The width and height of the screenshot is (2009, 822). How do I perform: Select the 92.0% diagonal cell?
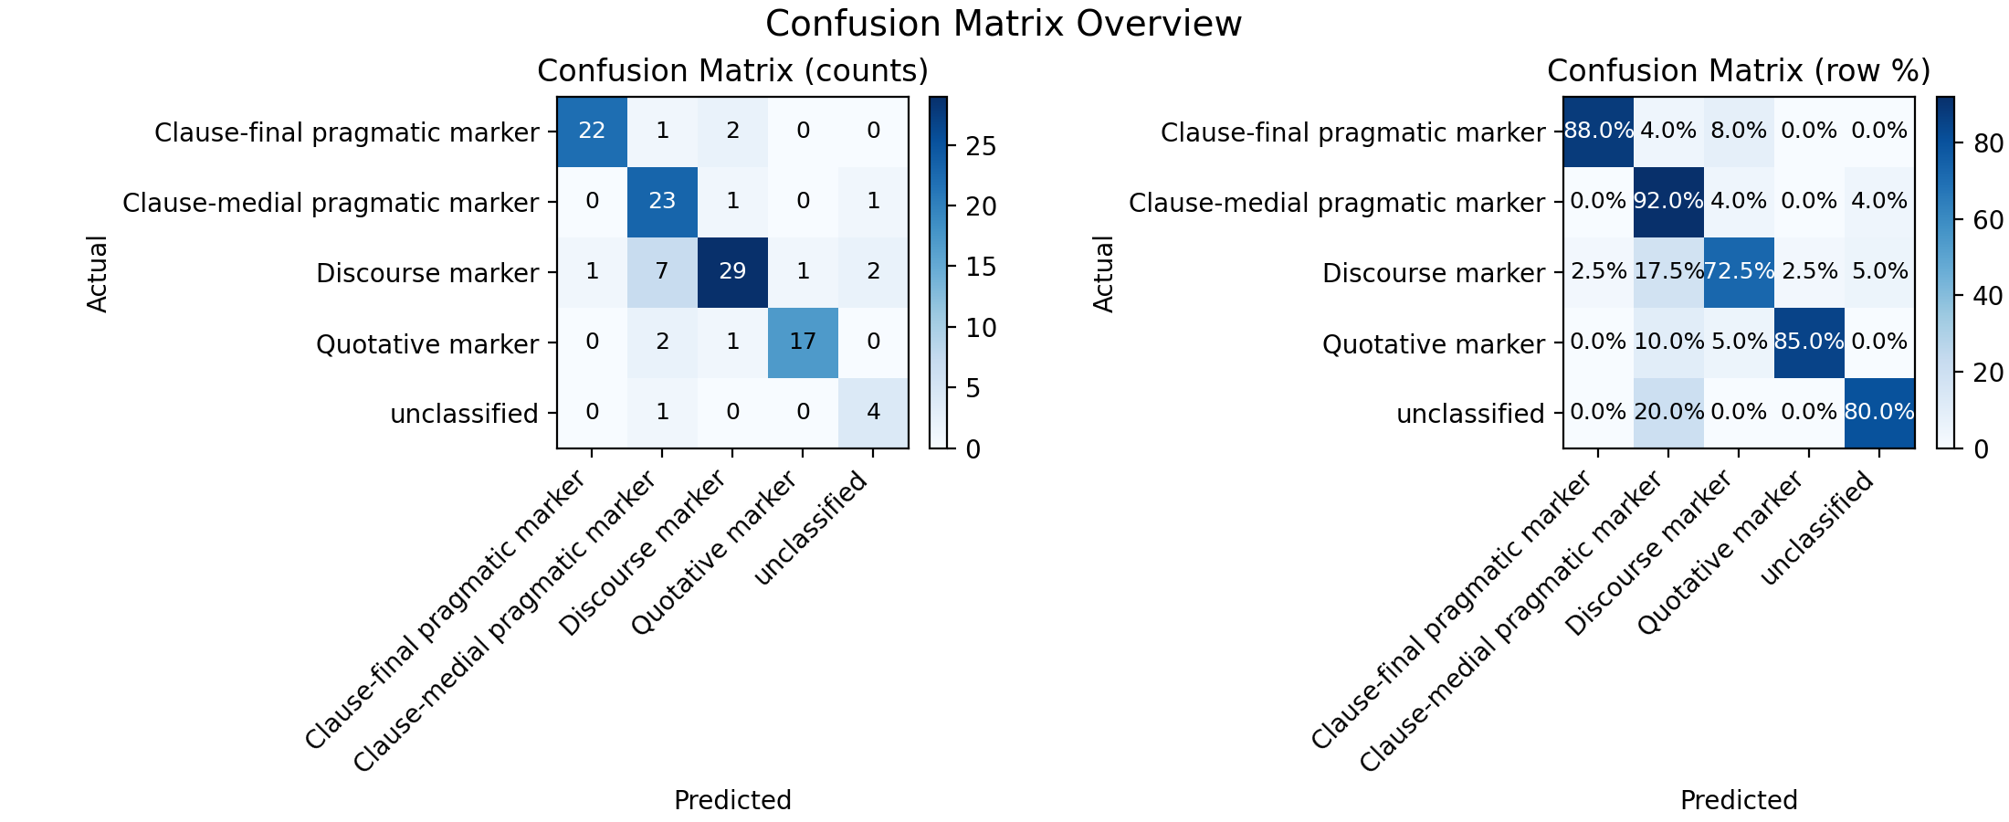[x=1668, y=202]
